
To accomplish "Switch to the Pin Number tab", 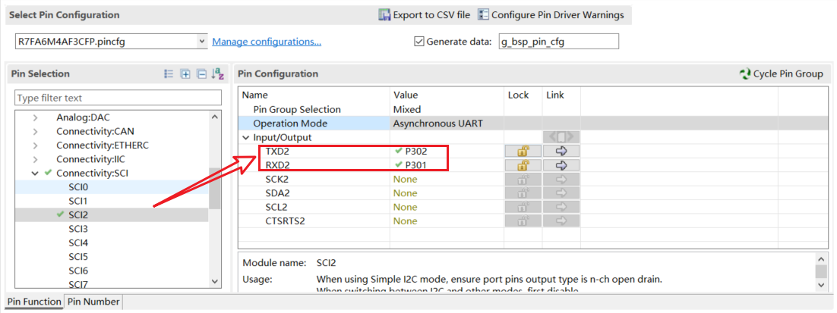I will 93,302.
